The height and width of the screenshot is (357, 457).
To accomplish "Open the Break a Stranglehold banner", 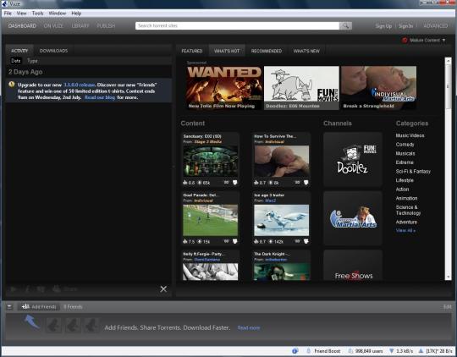I will pyautogui.click(x=378, y=88).
